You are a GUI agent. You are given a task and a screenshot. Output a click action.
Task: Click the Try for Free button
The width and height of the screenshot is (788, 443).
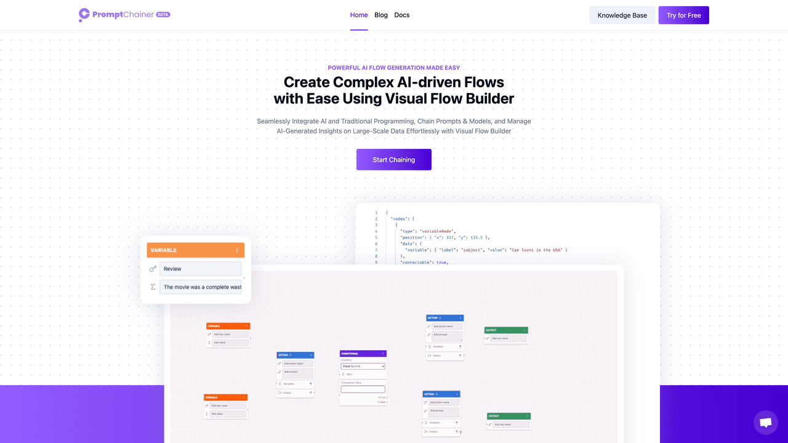(684, 15)
